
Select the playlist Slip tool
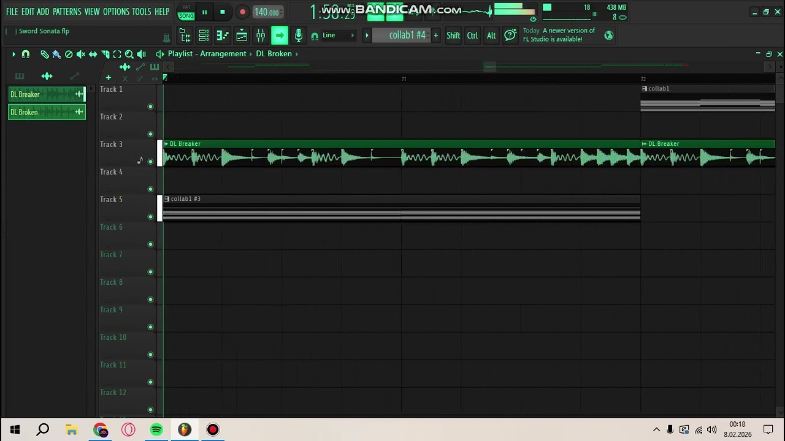click(93, 55)
